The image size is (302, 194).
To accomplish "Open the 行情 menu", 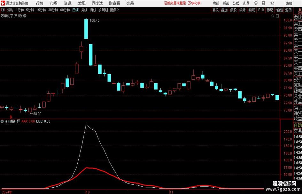I will point(40,3).
